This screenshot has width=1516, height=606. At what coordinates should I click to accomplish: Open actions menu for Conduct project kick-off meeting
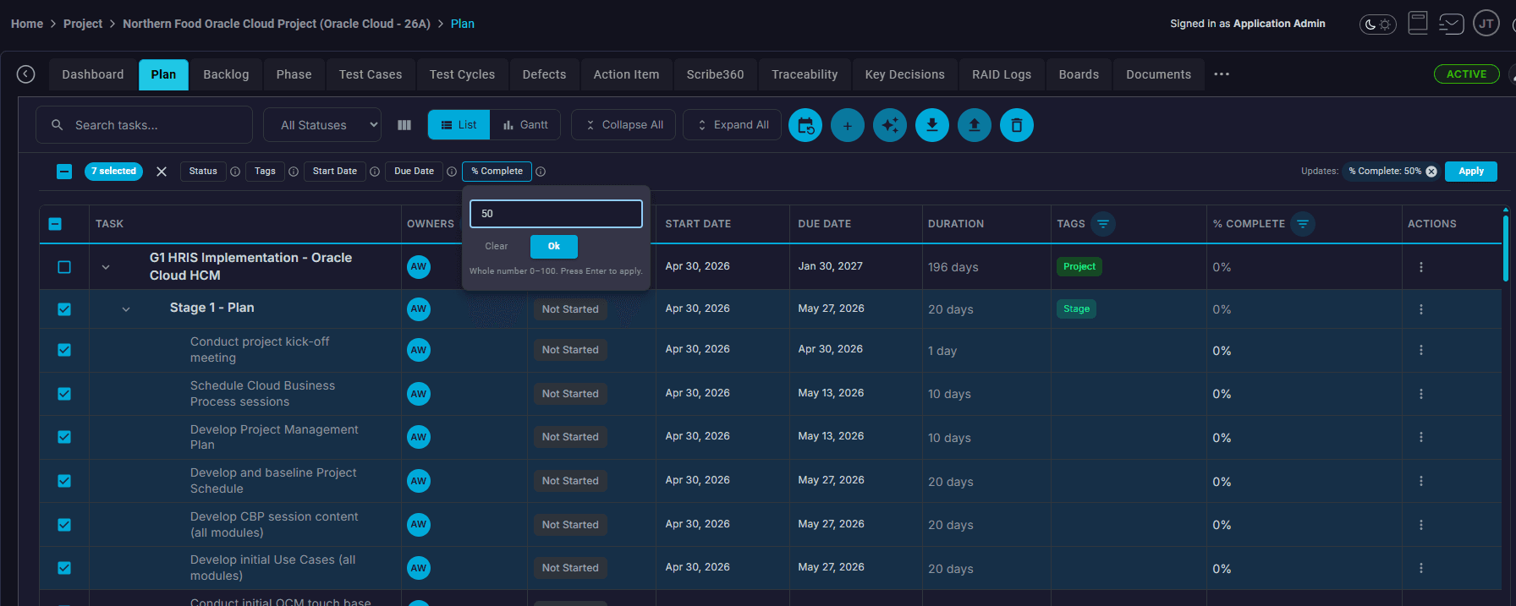tap(1421, 350)
